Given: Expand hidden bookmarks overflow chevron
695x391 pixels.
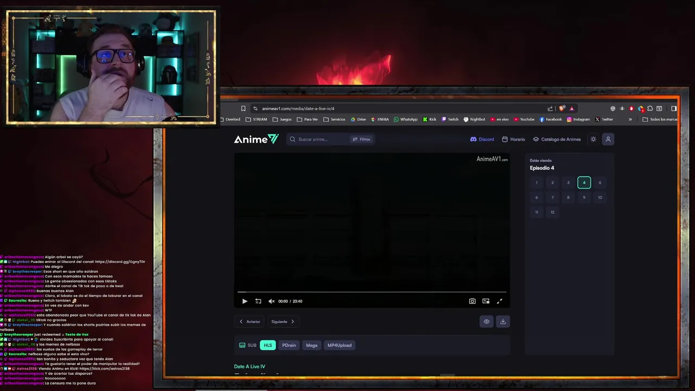Looking at the screenshot, I should click(x=630, y=119).
